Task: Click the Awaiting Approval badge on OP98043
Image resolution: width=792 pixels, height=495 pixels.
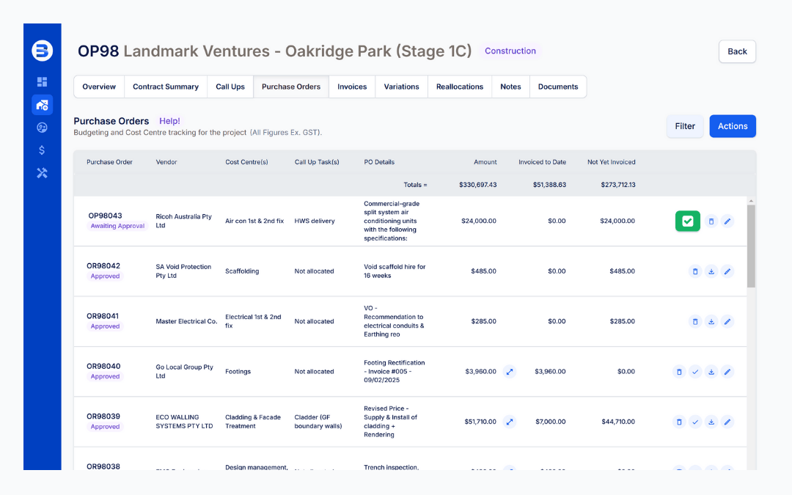Action: coord(117,227)
